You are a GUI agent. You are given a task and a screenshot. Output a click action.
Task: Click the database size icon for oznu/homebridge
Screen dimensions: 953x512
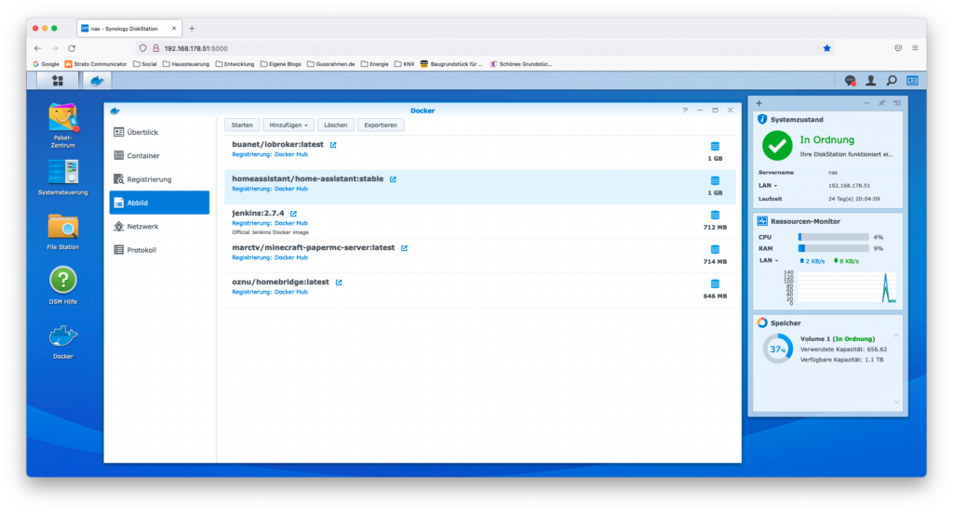coord(716,284)
